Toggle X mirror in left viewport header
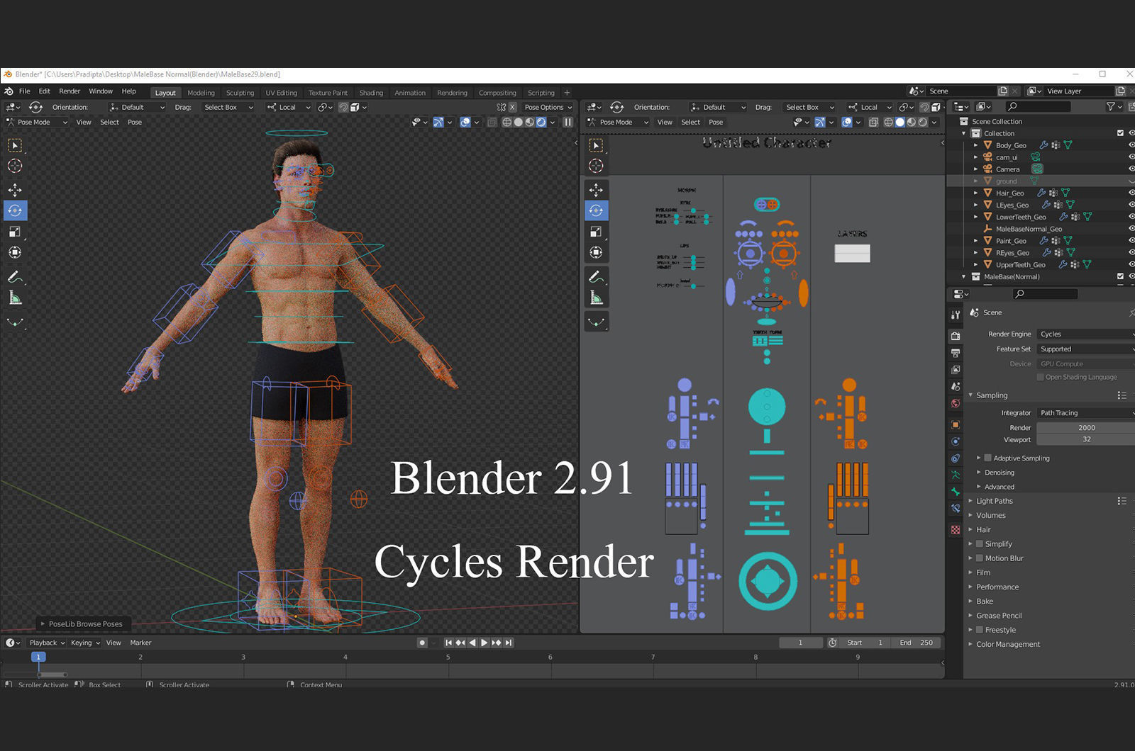The image size is (1135, 751). click(x=512, y=107)
